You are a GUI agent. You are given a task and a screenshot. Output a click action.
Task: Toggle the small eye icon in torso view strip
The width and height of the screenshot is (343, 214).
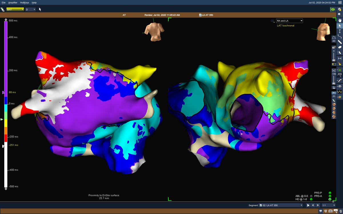click(x=334, y=96)
